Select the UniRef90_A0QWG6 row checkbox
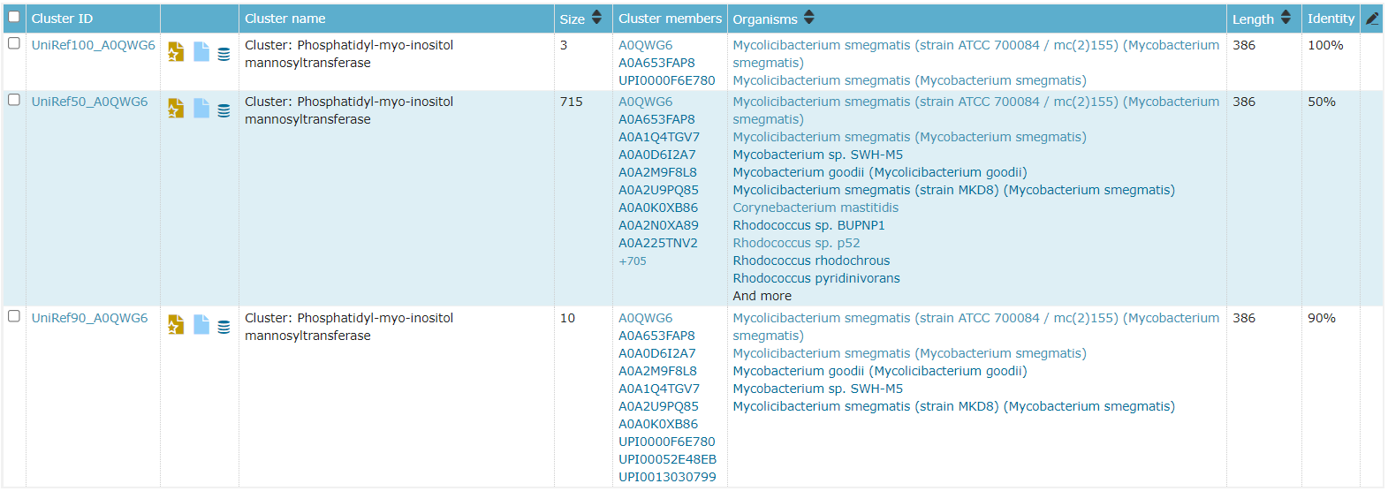The width and height of the screenshot is (1388, 491). coord(14,316)
